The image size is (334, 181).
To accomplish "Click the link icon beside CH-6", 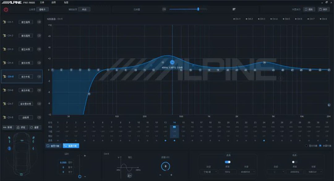I will pyautogui.click(x=4, y=90).
